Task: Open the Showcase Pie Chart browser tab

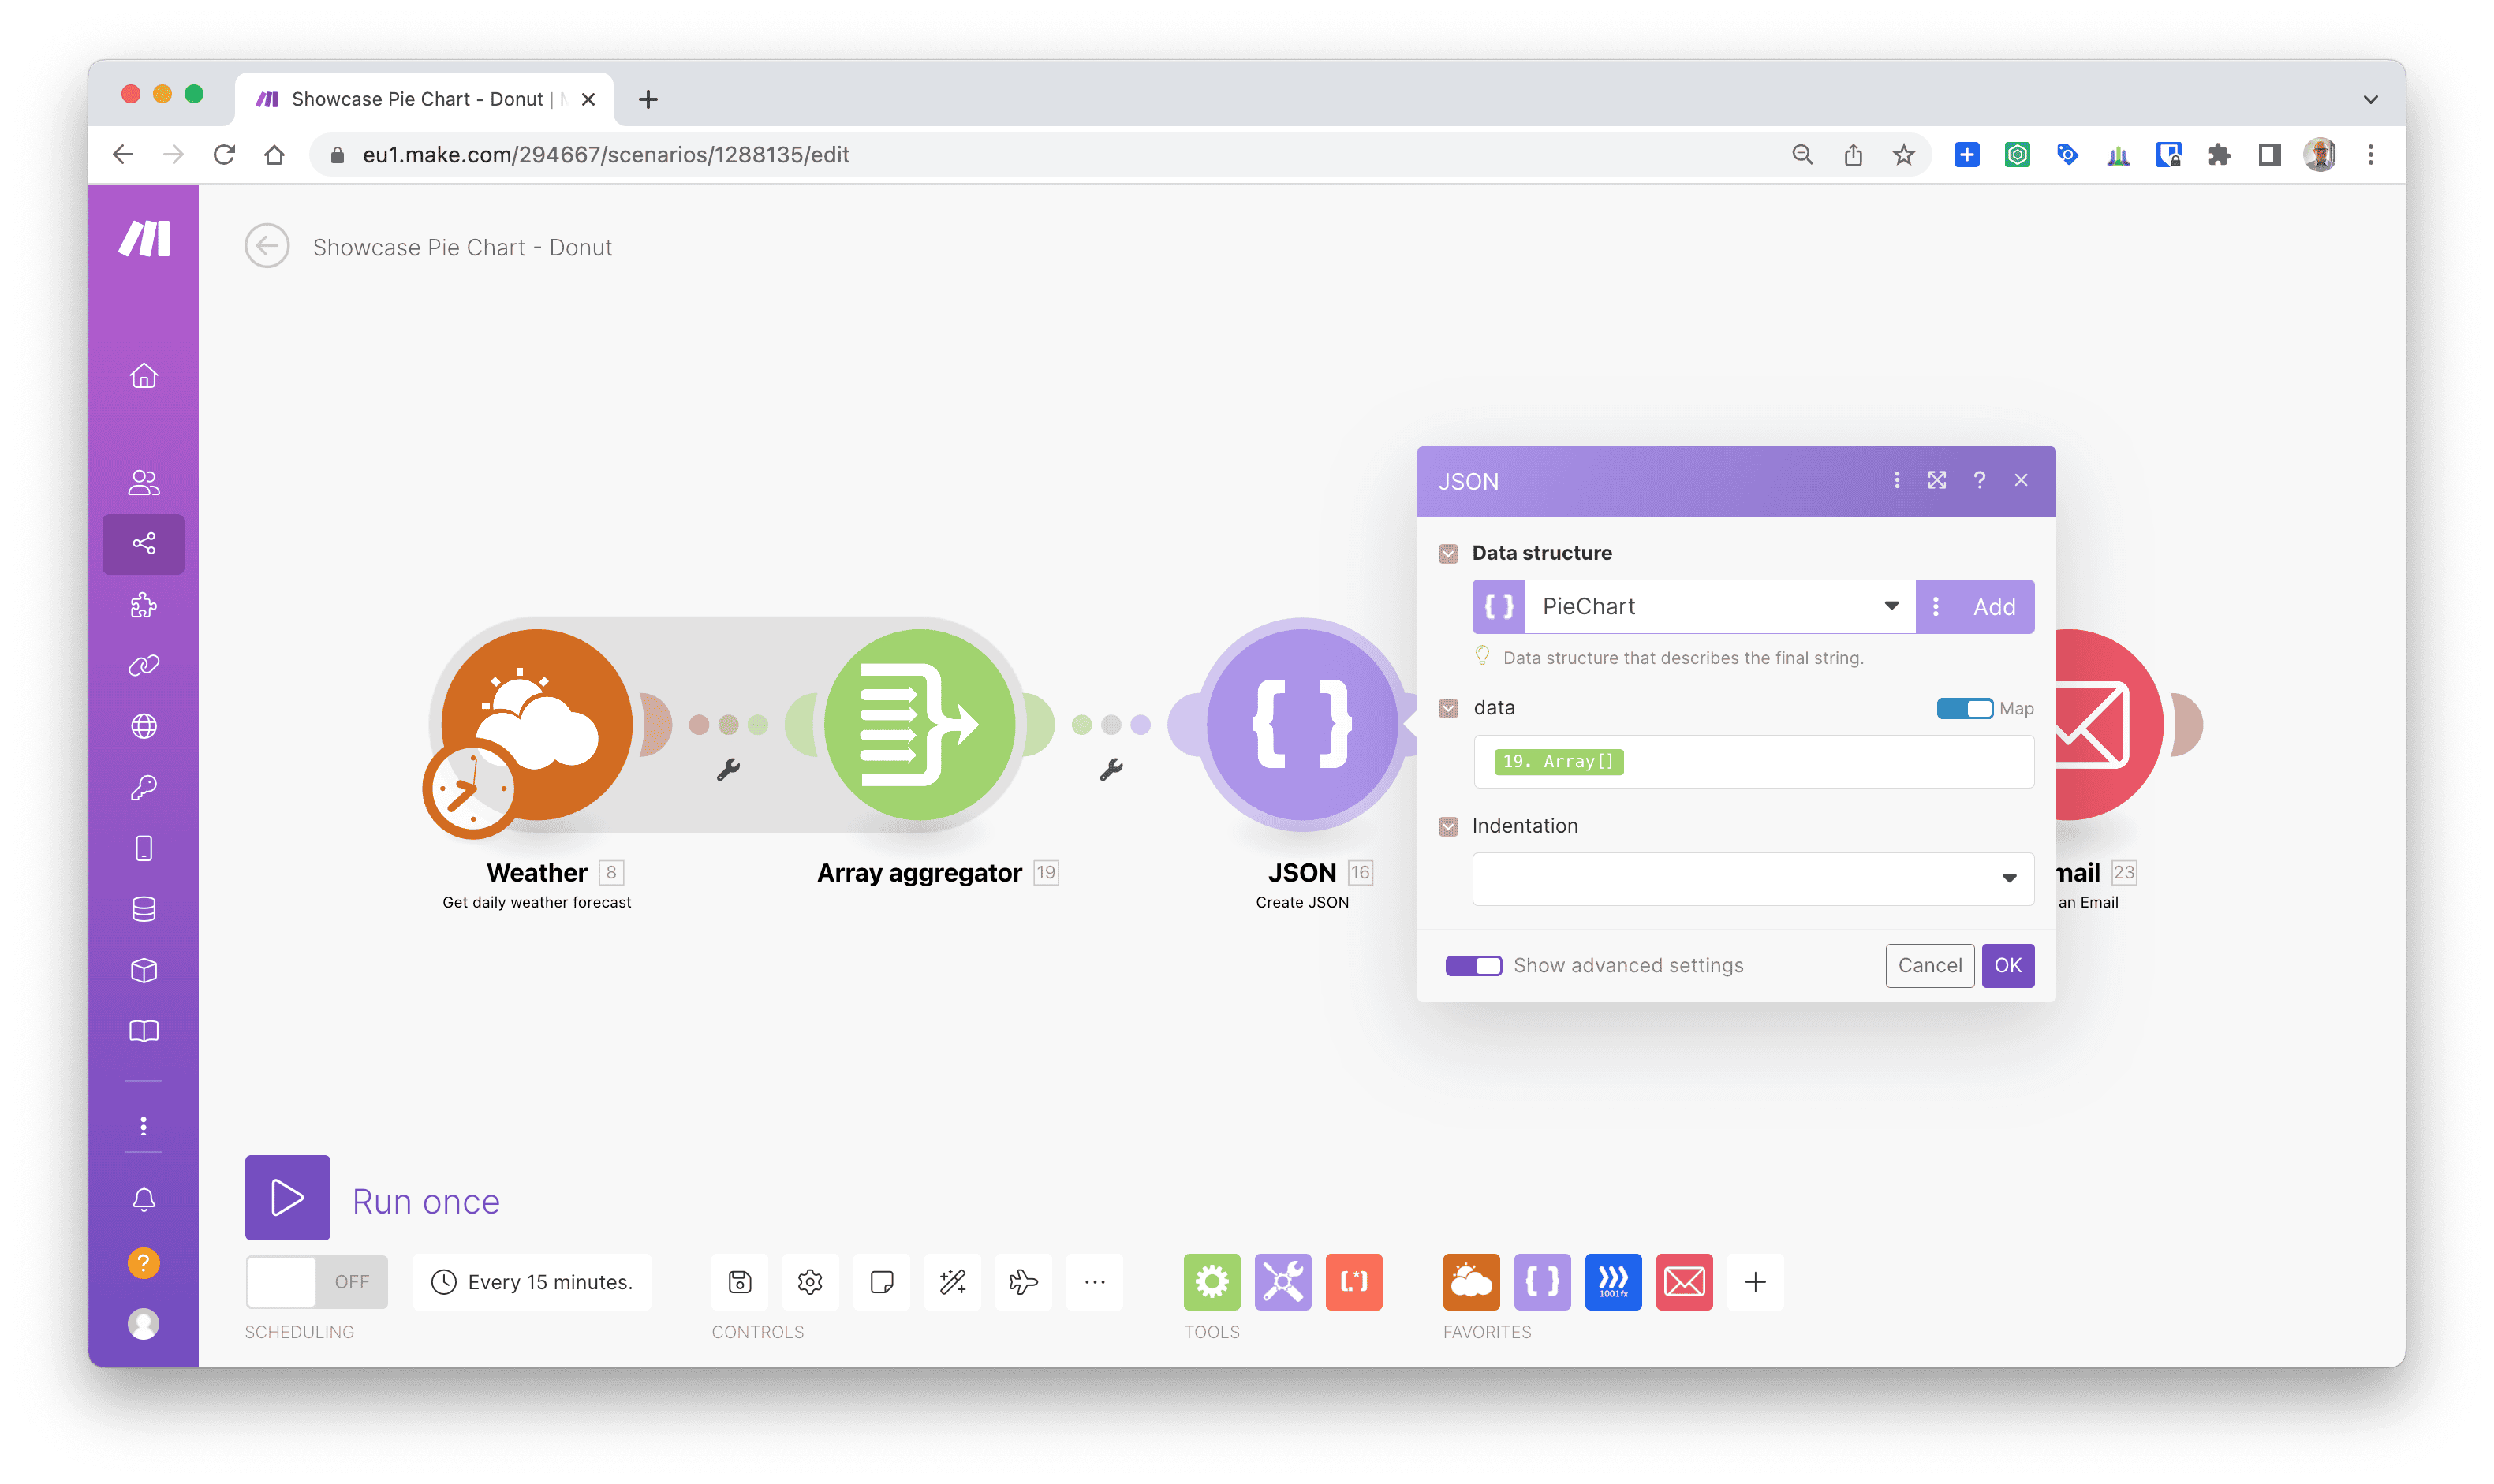Action: pyautogui.click(x=420, y=99)
